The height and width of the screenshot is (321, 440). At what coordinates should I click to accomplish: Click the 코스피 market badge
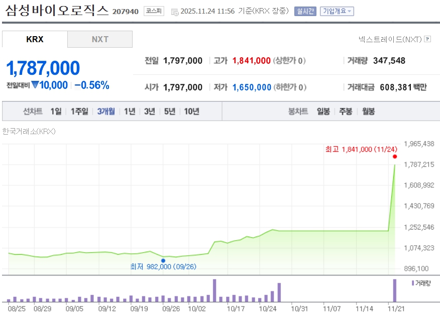click(x=153, y=11)
